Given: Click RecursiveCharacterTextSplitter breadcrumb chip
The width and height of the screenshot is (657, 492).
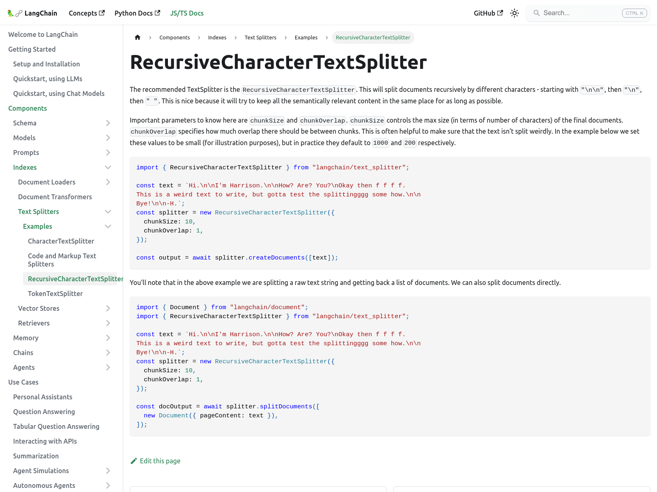Looking at the screenshot, I should pyautogui.click(x=373, y=37).
